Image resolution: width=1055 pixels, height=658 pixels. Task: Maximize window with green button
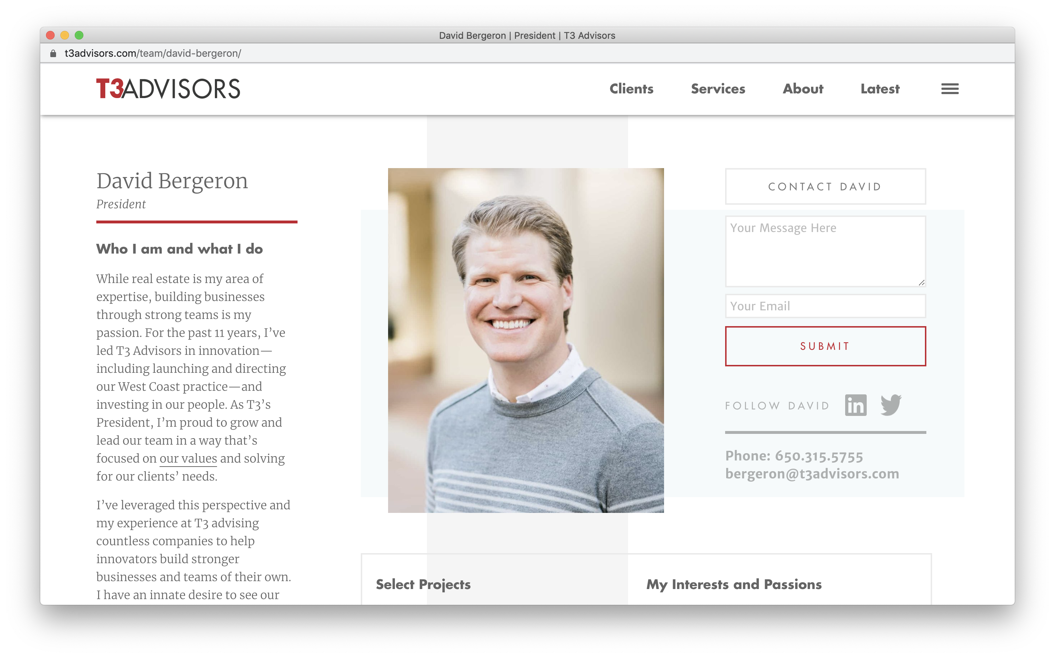click(79, 35)
